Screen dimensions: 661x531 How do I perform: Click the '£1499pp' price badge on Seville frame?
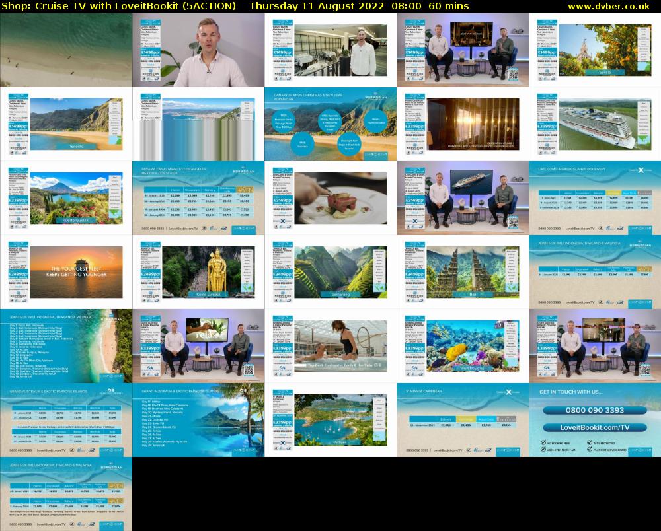547,52
